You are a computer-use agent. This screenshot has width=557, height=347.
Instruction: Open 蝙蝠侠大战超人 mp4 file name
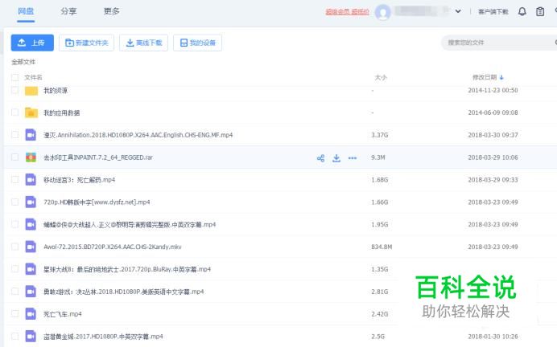[x=130, y=225]
